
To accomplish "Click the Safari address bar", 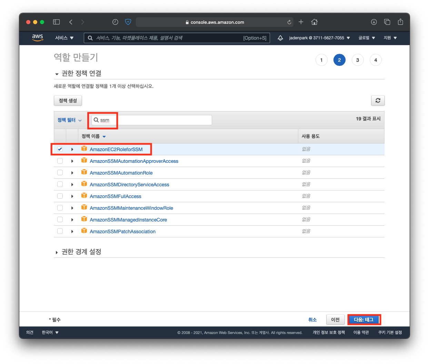I will click(x=214, y=22).
